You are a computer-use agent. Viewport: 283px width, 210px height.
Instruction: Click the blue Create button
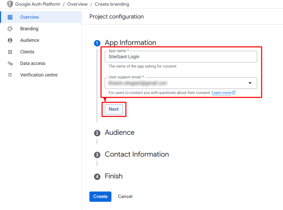[x=100, y=196]
